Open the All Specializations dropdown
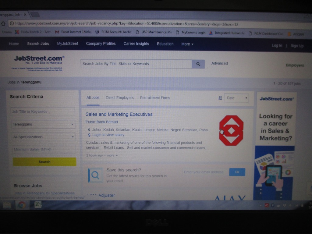 [43, 137]
